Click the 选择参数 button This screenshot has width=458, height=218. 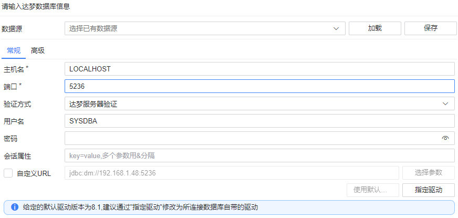tap(429, 173)
